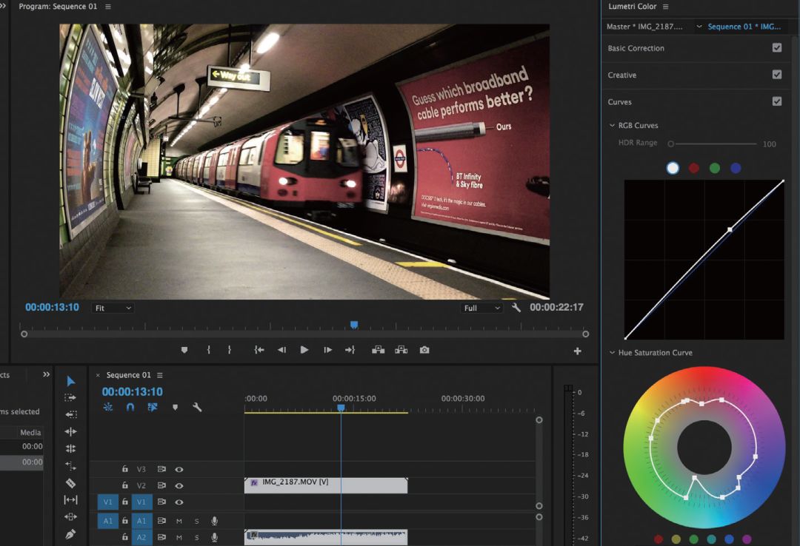Click the Export Frame camera icon
Screen dimensions: 800x546
pyautogui.click(x=424, y=350)
